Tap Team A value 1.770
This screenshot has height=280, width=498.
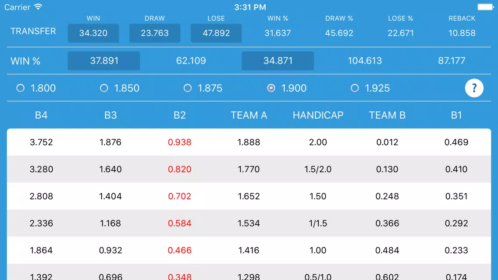[x=249, y=169]
